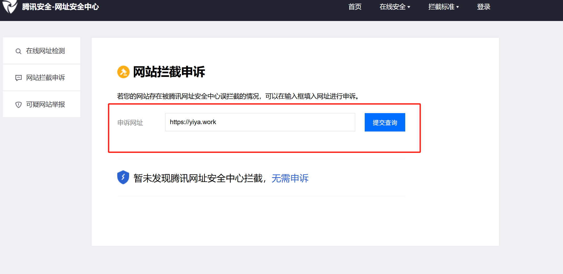563x274 pixels.
Task: Click the 申诉网址 field label
Action: [x=130, y=123]
